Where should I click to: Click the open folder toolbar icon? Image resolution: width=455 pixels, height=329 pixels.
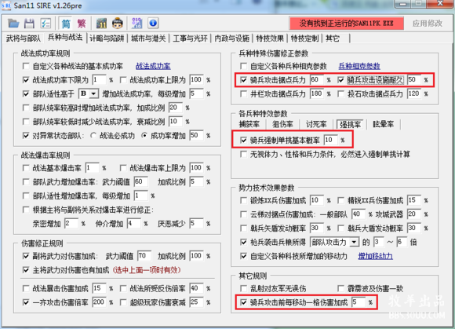pyautogui.click(x=13, y=24)
